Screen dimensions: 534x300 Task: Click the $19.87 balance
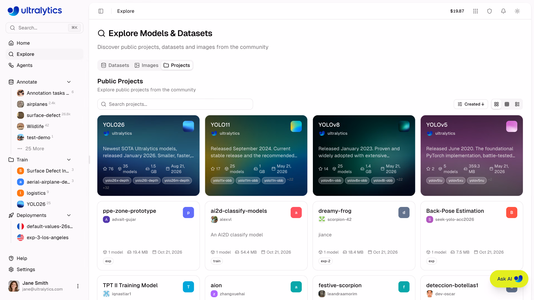click(x=457, y=11)
